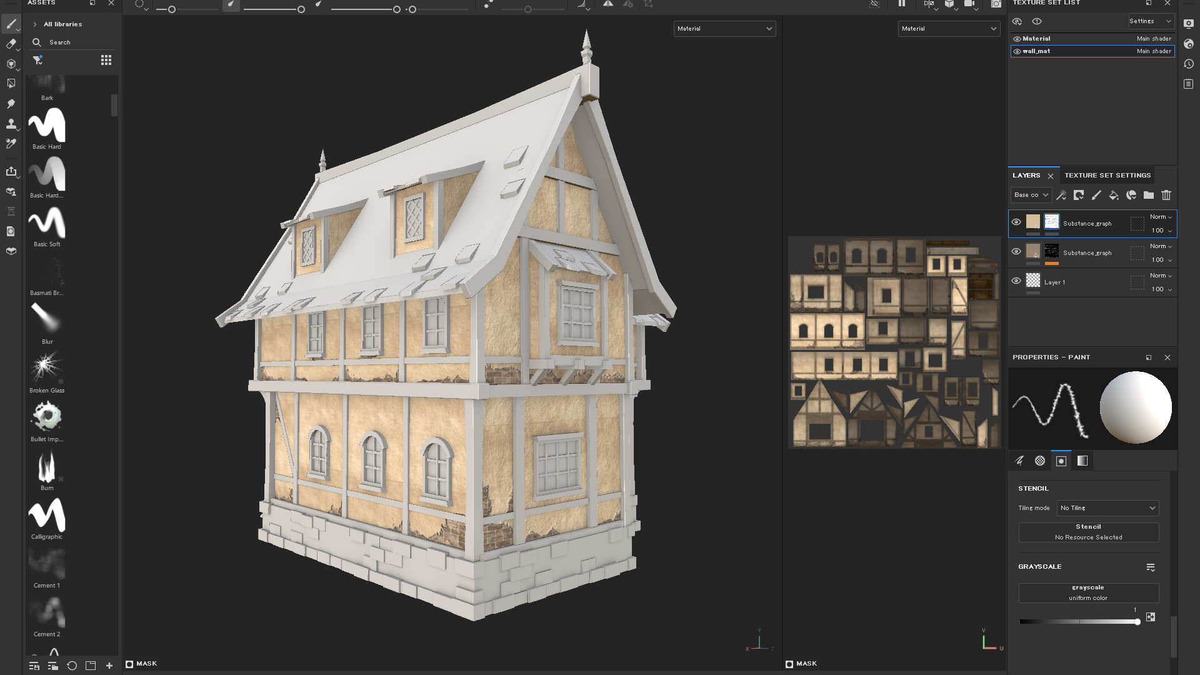Screen dimensions: 1200x675
Task: Open the History panel
Action: click(1189, 64)
